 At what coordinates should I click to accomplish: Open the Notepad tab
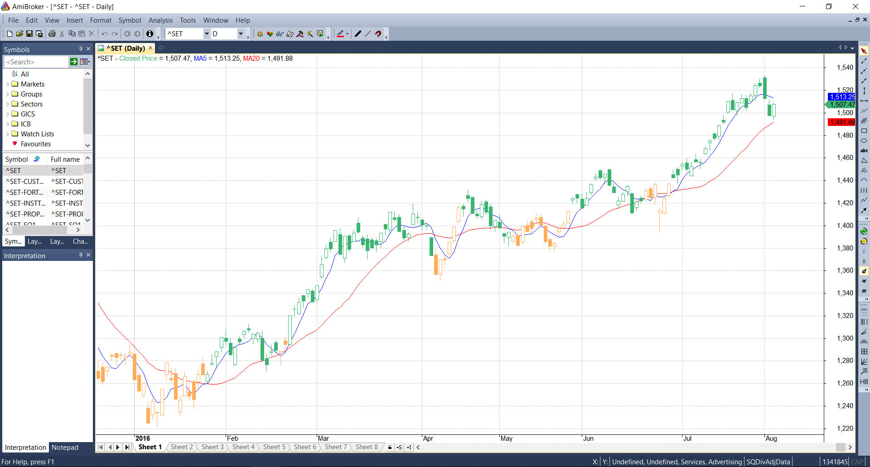(x=65, y=448)
